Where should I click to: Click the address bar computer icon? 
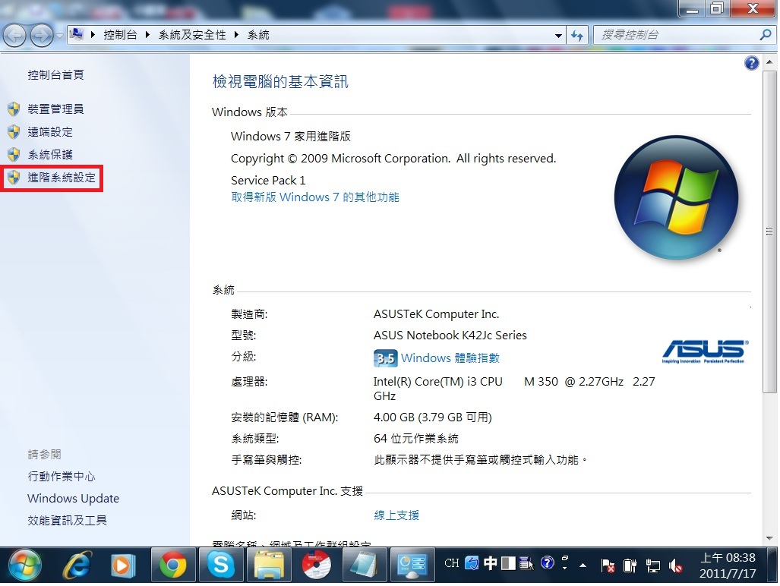(x=76, y=34)
